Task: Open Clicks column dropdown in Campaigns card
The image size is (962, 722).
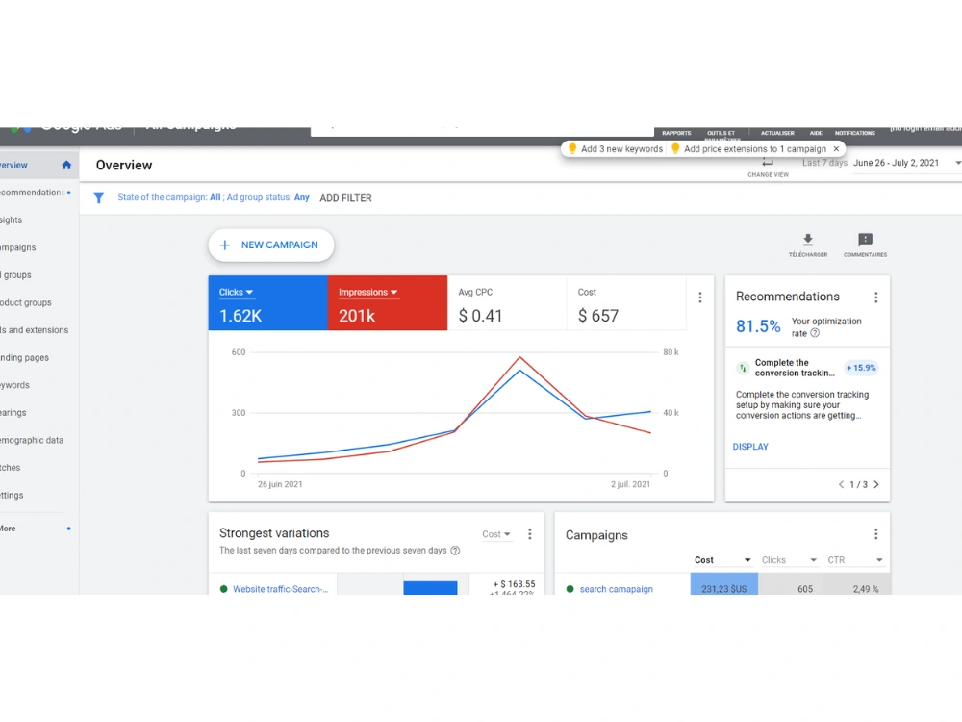Action: 789,560
